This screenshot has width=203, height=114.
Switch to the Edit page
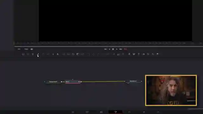(101, 112)
